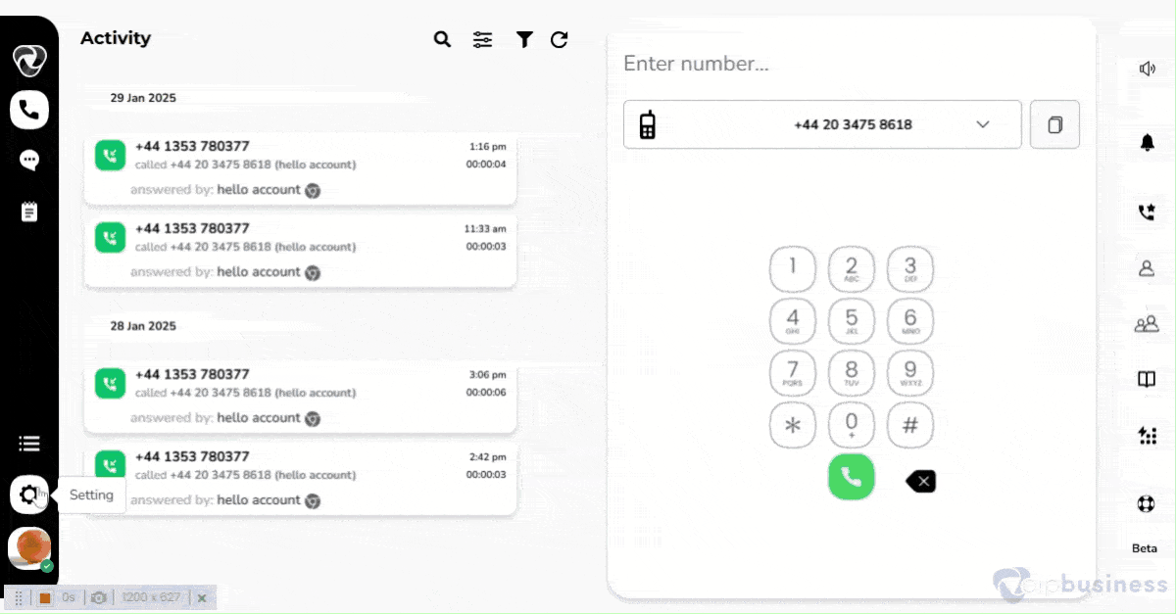Open the team contacts group icon
This screenshot has height=614, width=1176.
pos(1147,323)
